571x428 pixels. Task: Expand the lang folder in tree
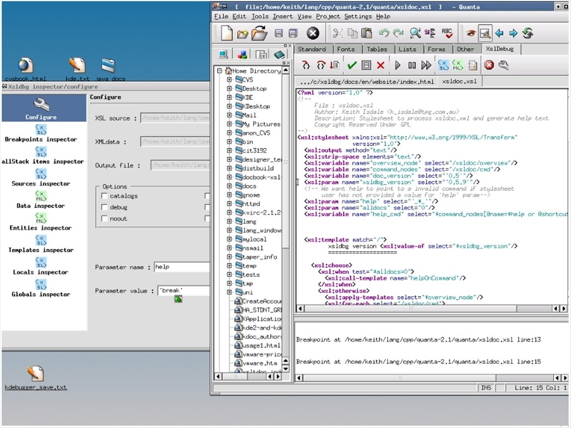coord(229,222)
